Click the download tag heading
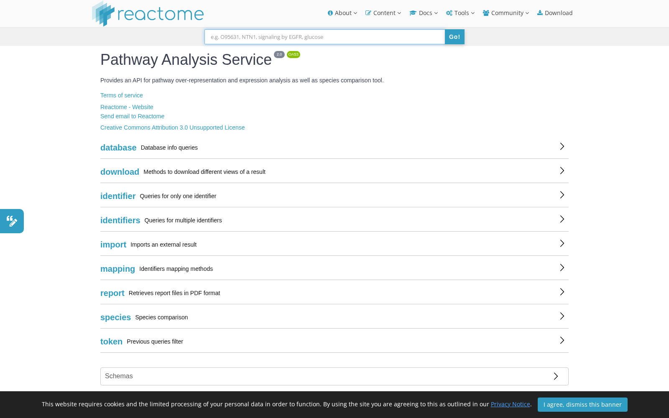669x418 pixels. [x=120, y=172]
